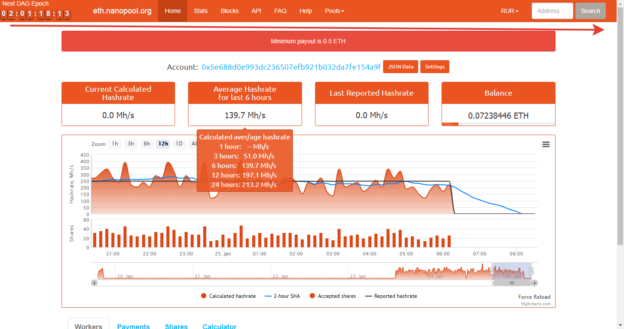The width and height of the screenshot is (624, 329).
Task: Toggle Calculated hashrate series in legend
Action: (228, 296)
